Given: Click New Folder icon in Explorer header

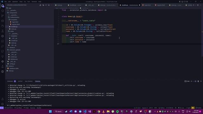Looking at the screenshot, I should tap(43, 5).
